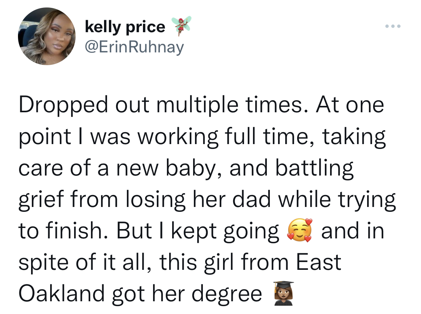The height and width of the screenshot is (314, 421).
Task: Click the graduate emoji after "degree"
Action: pyautogui.click(x=284, y=293)
